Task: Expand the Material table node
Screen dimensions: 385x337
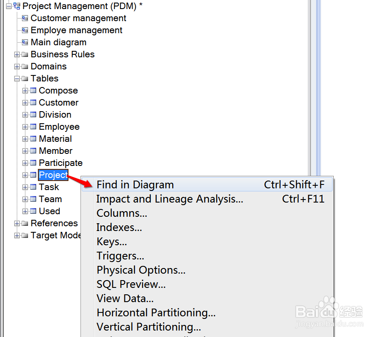Action: pyautogui.click(x=25, y=139)
